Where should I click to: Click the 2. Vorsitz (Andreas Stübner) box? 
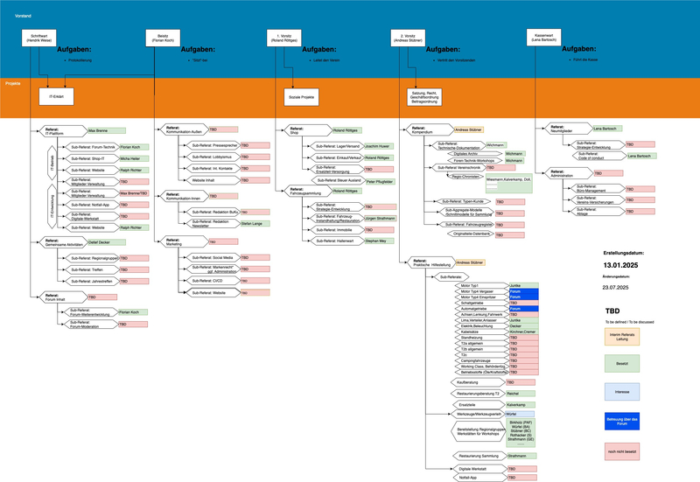coord(408,38)
